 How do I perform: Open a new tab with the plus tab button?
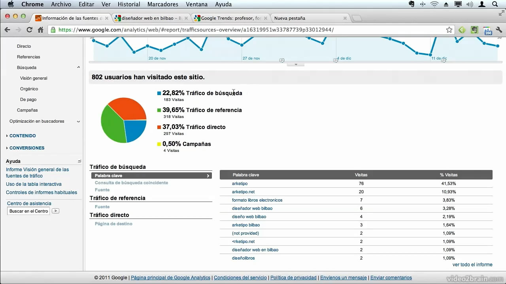click(x=357, y=18)
